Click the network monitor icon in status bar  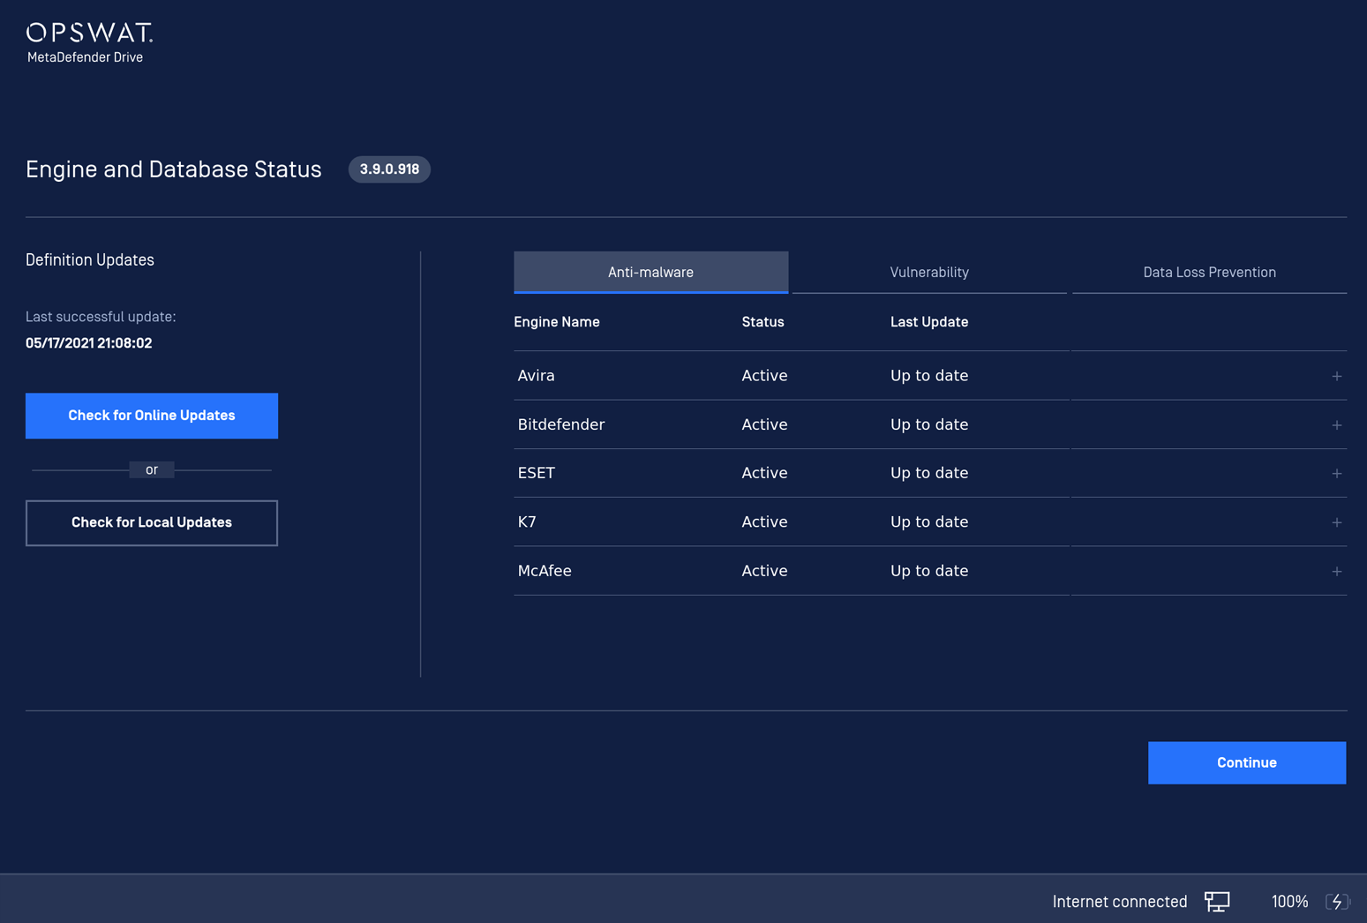click(x=1217, y=901)
